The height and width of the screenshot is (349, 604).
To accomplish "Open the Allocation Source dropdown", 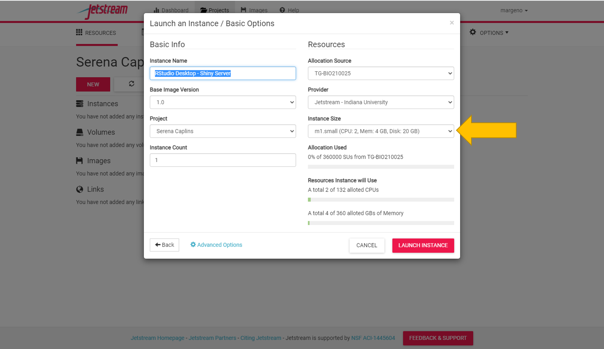I will point(381,73).
